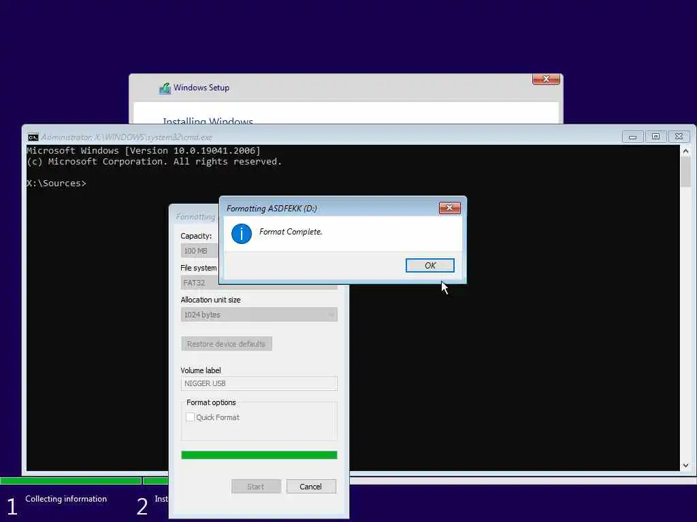Viewport: 697px width, 522px height.
Task: Click the Installing Windows heading in Setup
Action: click(x=208, y=120)
